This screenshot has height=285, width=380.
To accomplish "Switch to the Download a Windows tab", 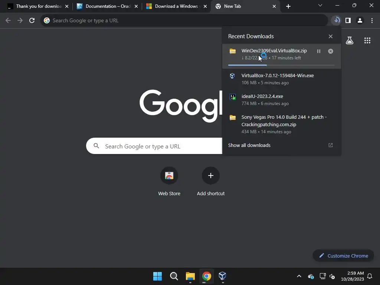I will pyautogui.click(x=177, y=6).
